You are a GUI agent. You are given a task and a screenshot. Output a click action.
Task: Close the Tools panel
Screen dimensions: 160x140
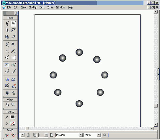pos(16,13)
